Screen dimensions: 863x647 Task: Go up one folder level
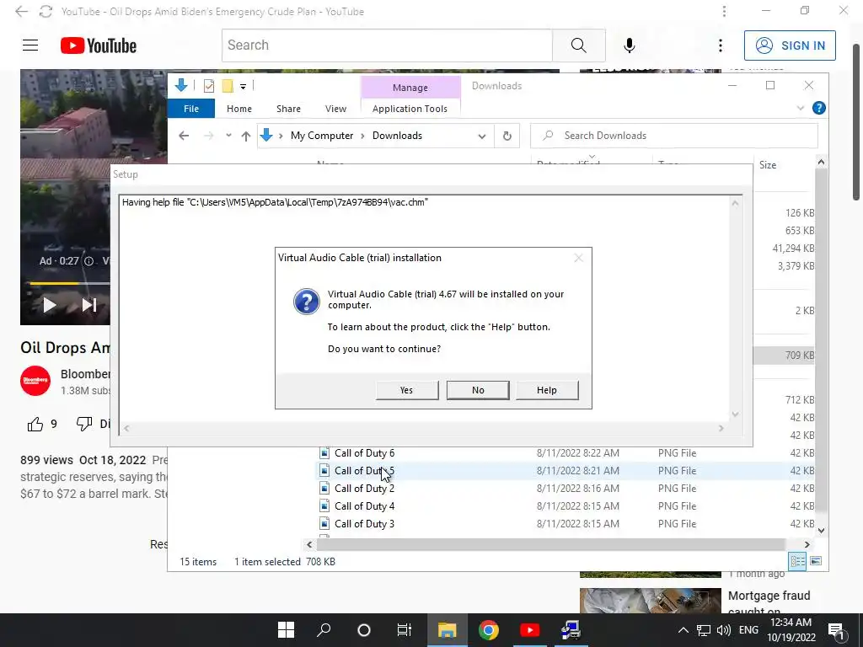pos(245,136)
